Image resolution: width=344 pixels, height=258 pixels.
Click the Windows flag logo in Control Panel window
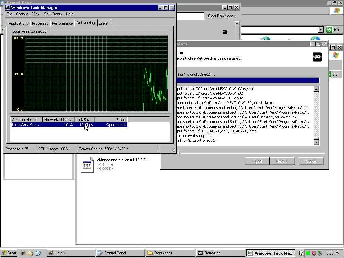[337, 10]
